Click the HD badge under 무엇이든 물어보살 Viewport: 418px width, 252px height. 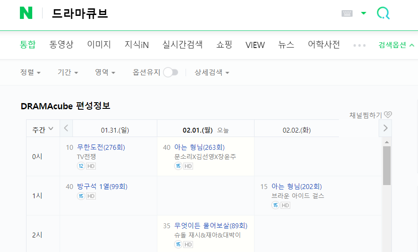click(x=188, y=245)
